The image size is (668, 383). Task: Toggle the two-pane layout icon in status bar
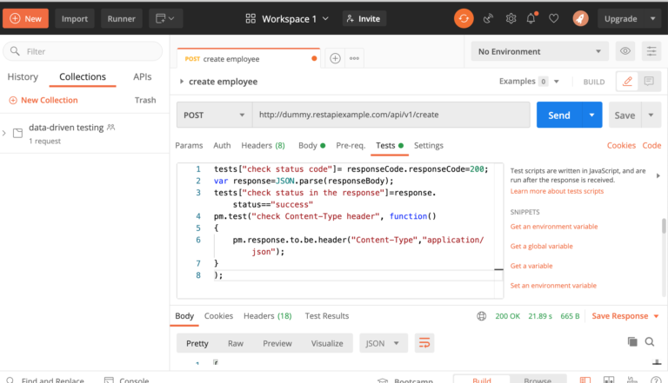click(x=609, y=380)
